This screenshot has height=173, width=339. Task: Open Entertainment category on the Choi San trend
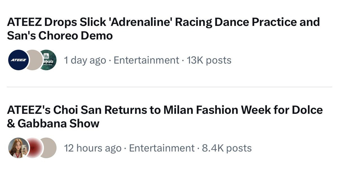162,148
